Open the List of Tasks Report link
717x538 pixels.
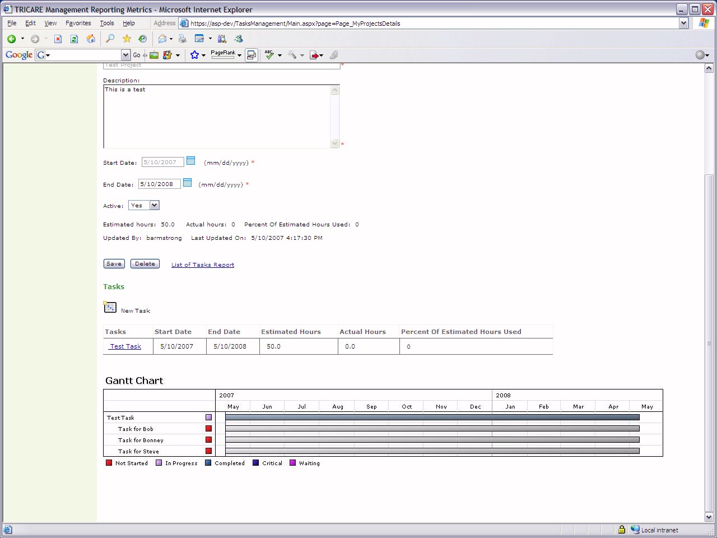(203, 265)
